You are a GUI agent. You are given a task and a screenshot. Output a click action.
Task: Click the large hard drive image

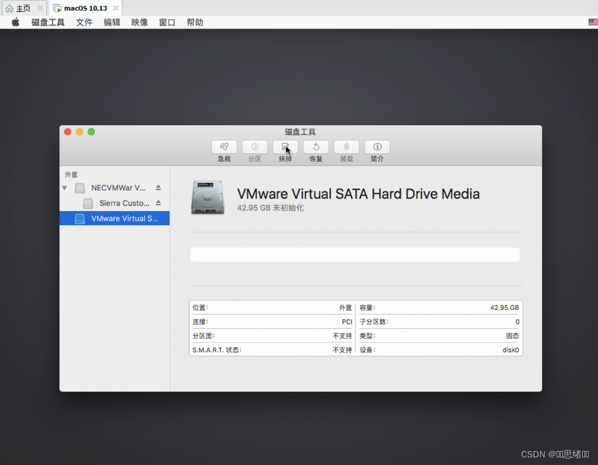coord(208,197)
